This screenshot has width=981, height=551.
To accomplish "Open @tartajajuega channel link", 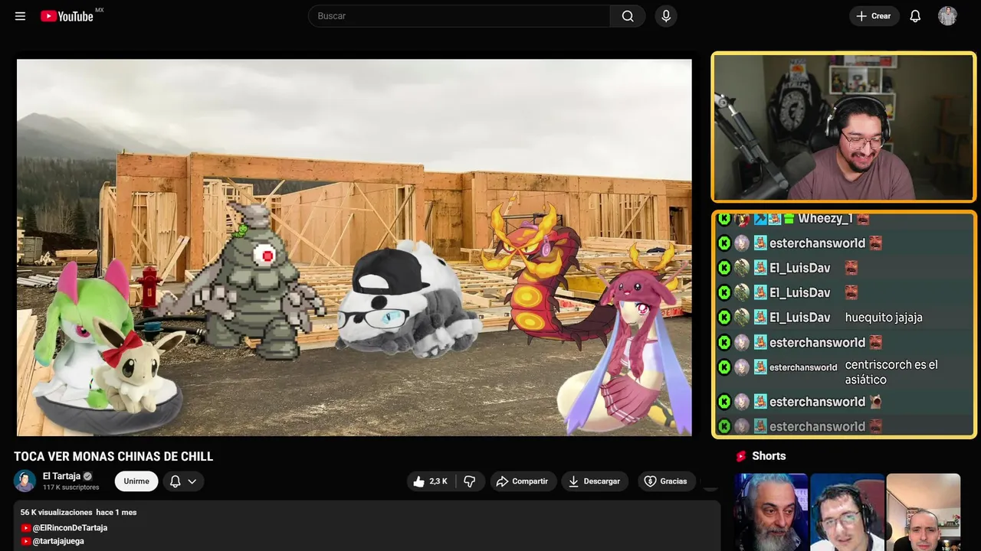I will point(58,541).
